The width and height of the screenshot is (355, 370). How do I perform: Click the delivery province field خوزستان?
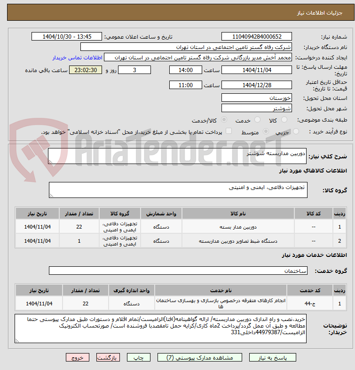point(257,98)
